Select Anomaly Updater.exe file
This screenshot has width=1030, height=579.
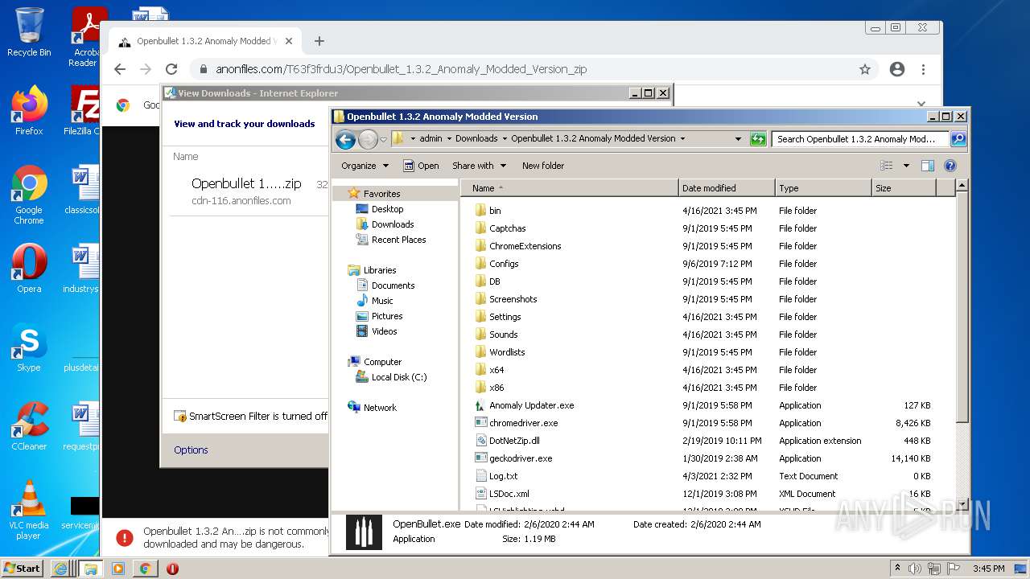tap(531, 405)
